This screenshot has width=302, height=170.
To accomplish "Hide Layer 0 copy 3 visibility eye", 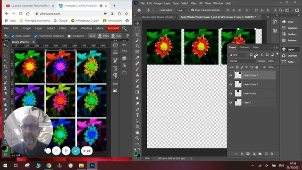I will [231, 76].
